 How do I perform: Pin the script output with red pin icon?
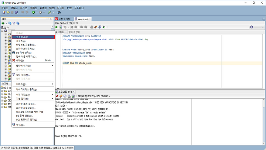57,96
